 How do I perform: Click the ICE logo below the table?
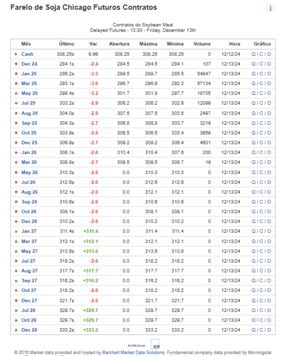(155, 344)
